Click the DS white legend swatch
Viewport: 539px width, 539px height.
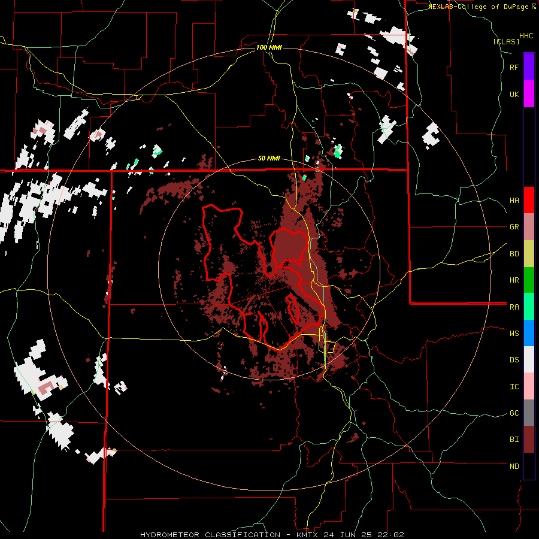(x=529, y=359)
